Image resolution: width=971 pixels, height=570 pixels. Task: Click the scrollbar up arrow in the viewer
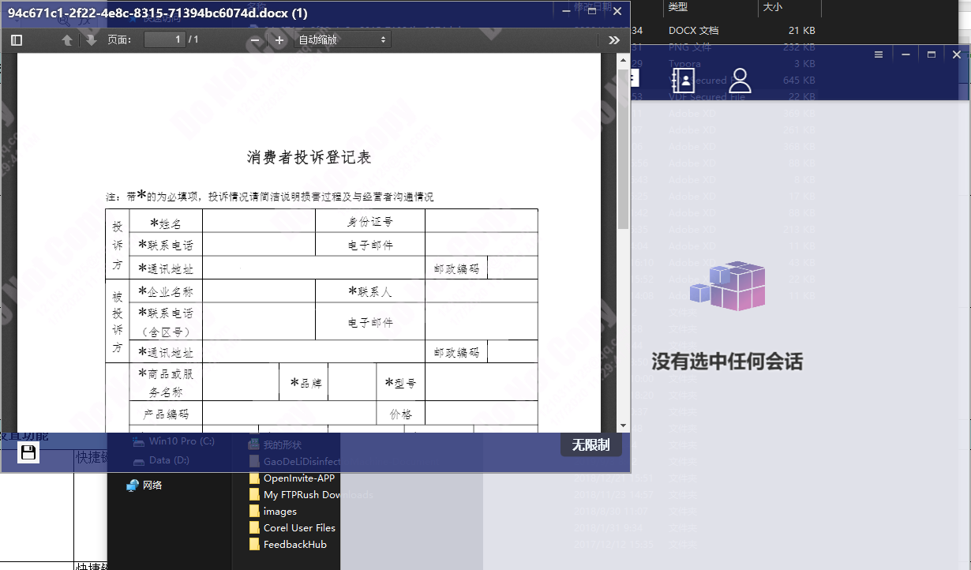[x=623, y=60]
